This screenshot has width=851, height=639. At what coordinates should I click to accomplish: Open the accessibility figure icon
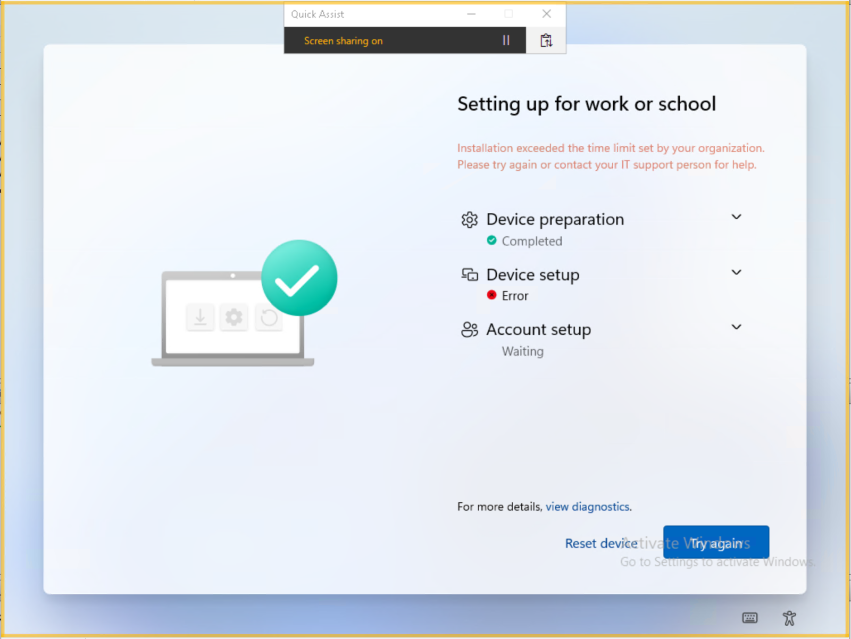pos(789,618)
